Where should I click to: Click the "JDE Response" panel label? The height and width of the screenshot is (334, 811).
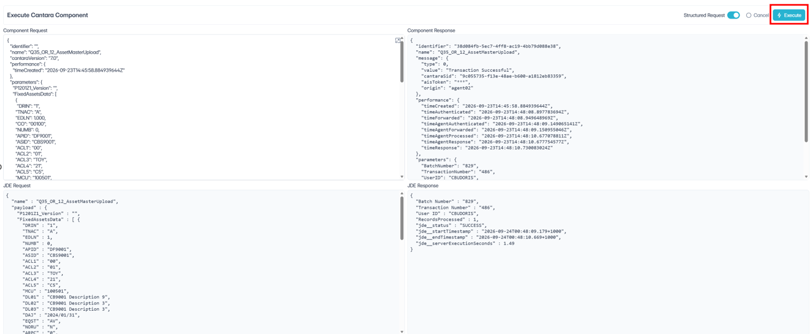[x=423, y=186]
